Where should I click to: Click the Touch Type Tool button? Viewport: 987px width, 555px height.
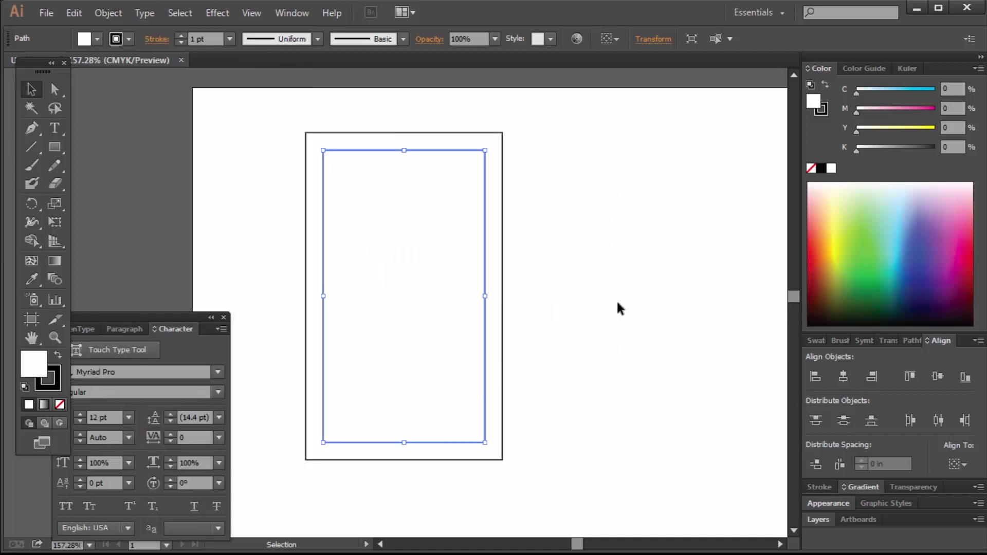point(116,349)
